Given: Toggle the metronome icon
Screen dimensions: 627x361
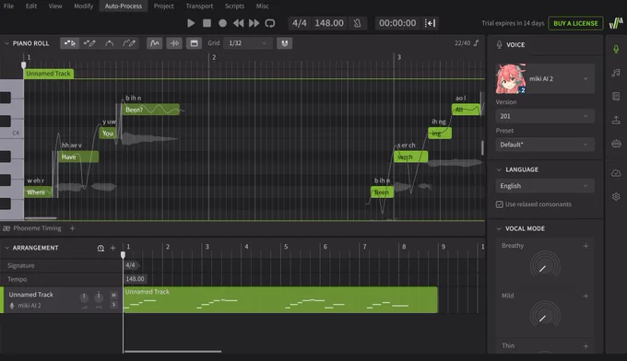Looking at the screenshot, I should point(357,23).
